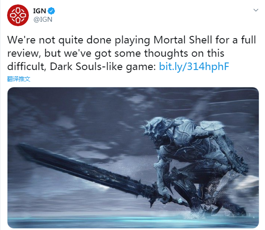The height and width of the screenshot is (230, 265).
Task: Click the word review in tweet text
Action: (23, 54)
